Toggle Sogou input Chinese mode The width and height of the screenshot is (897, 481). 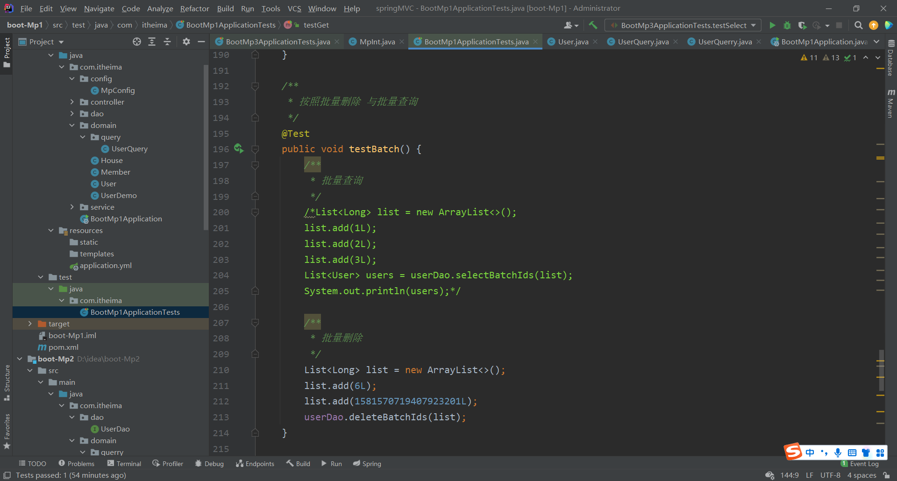pos(810,453)
